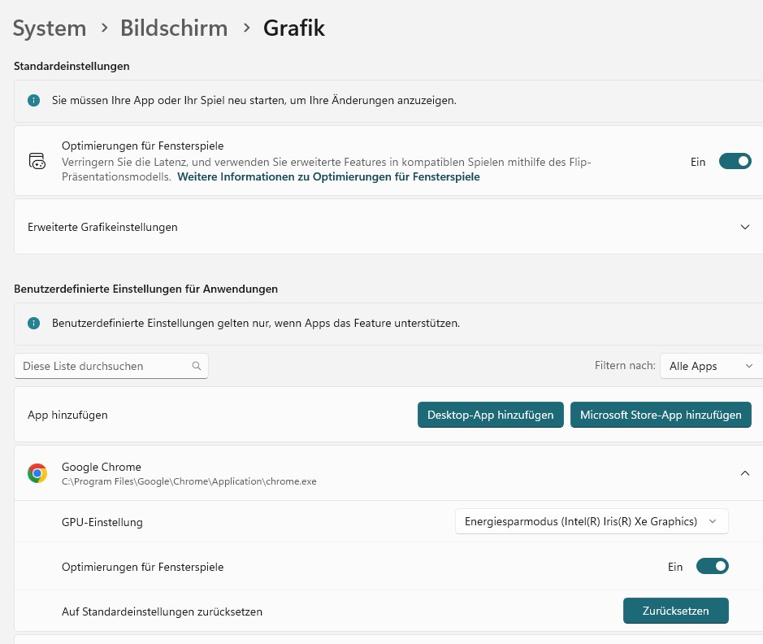Viewport: 763px width, 644px height.
Task: Click the Zurücksetzen button
Action: pos(675,611)
